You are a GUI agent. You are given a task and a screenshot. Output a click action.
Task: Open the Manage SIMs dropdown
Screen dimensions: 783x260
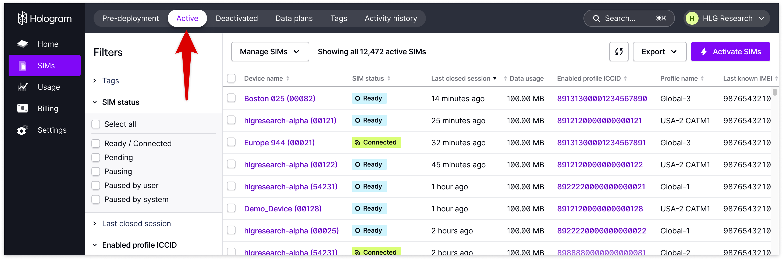pos(270,52)
